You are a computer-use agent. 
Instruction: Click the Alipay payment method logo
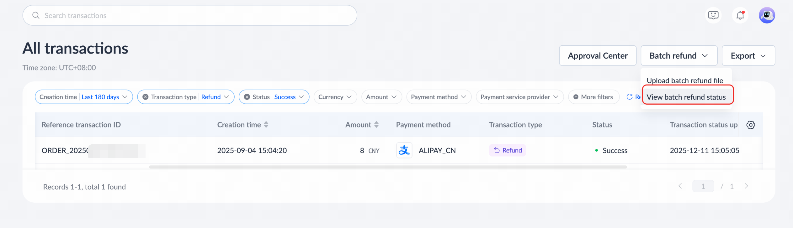pos(404,150)
